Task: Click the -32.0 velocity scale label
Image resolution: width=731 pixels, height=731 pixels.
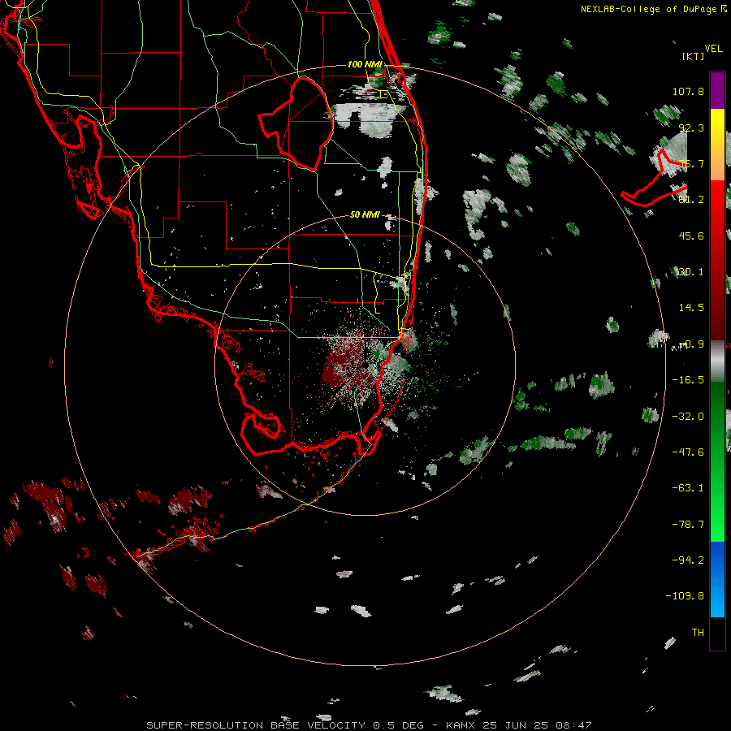Action: click(x=688, y=417)
